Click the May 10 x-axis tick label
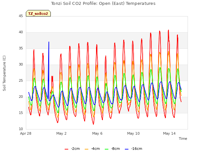 coord(133,133)
